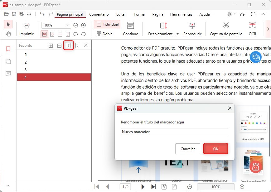Expand sidebar chevron at bottom left
This screenshot has height=192, width=271.
(x=8, y=185)
